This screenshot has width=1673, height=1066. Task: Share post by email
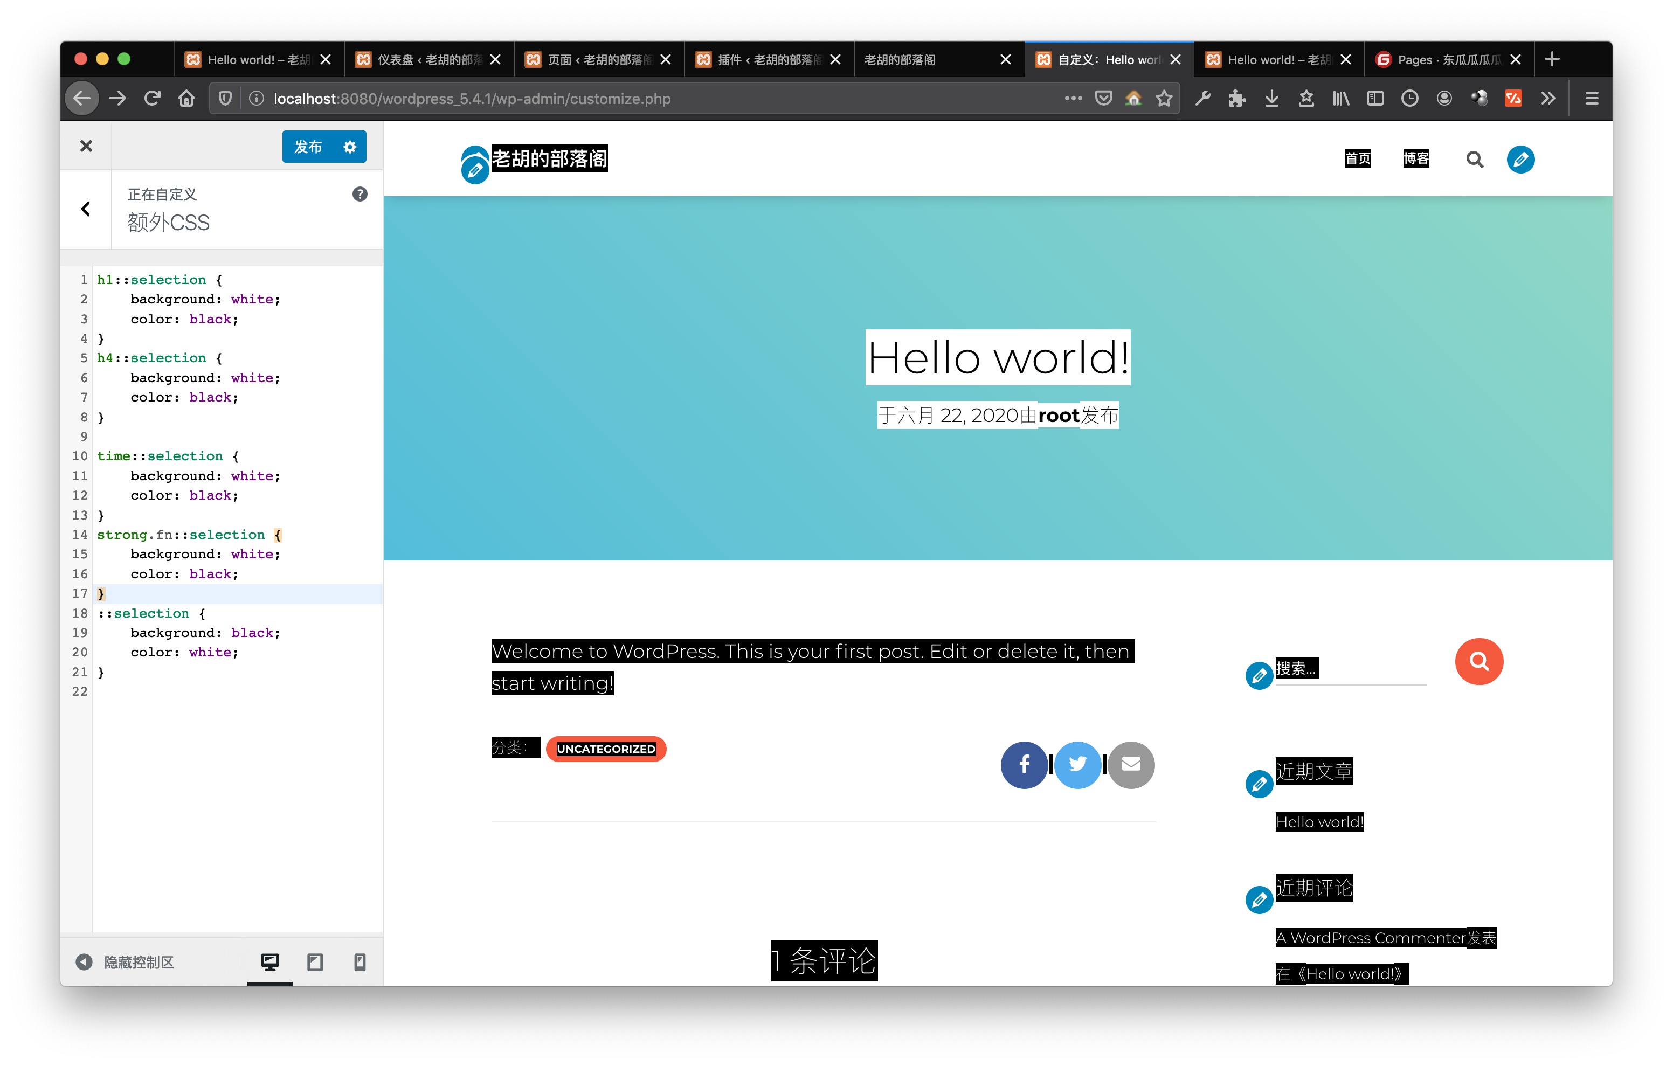[x=1131, y=765]
